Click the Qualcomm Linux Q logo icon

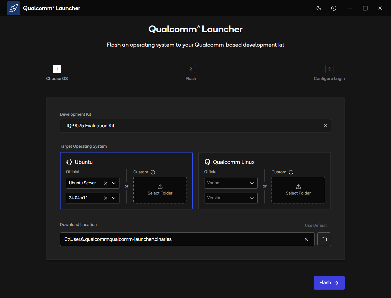click(207, 162)
